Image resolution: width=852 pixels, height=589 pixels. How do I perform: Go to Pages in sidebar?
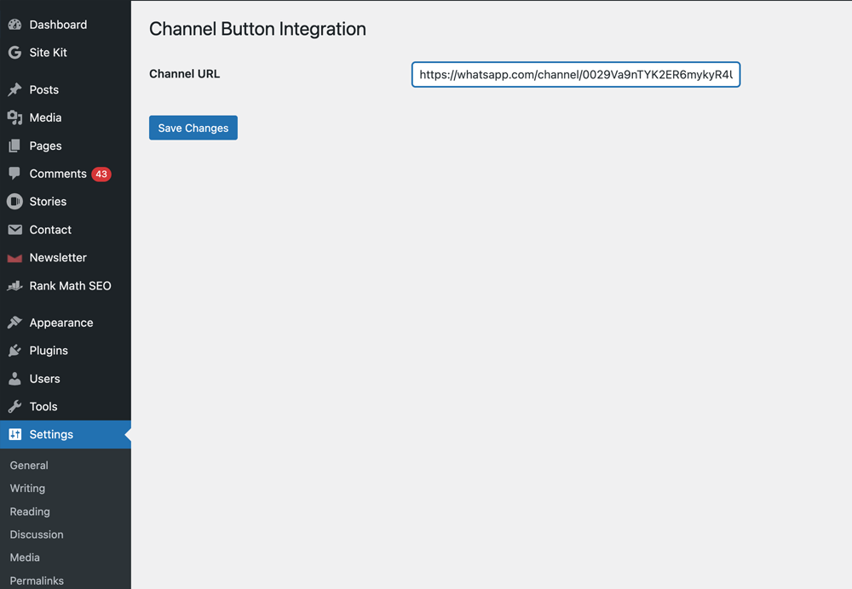pos(66,146)
